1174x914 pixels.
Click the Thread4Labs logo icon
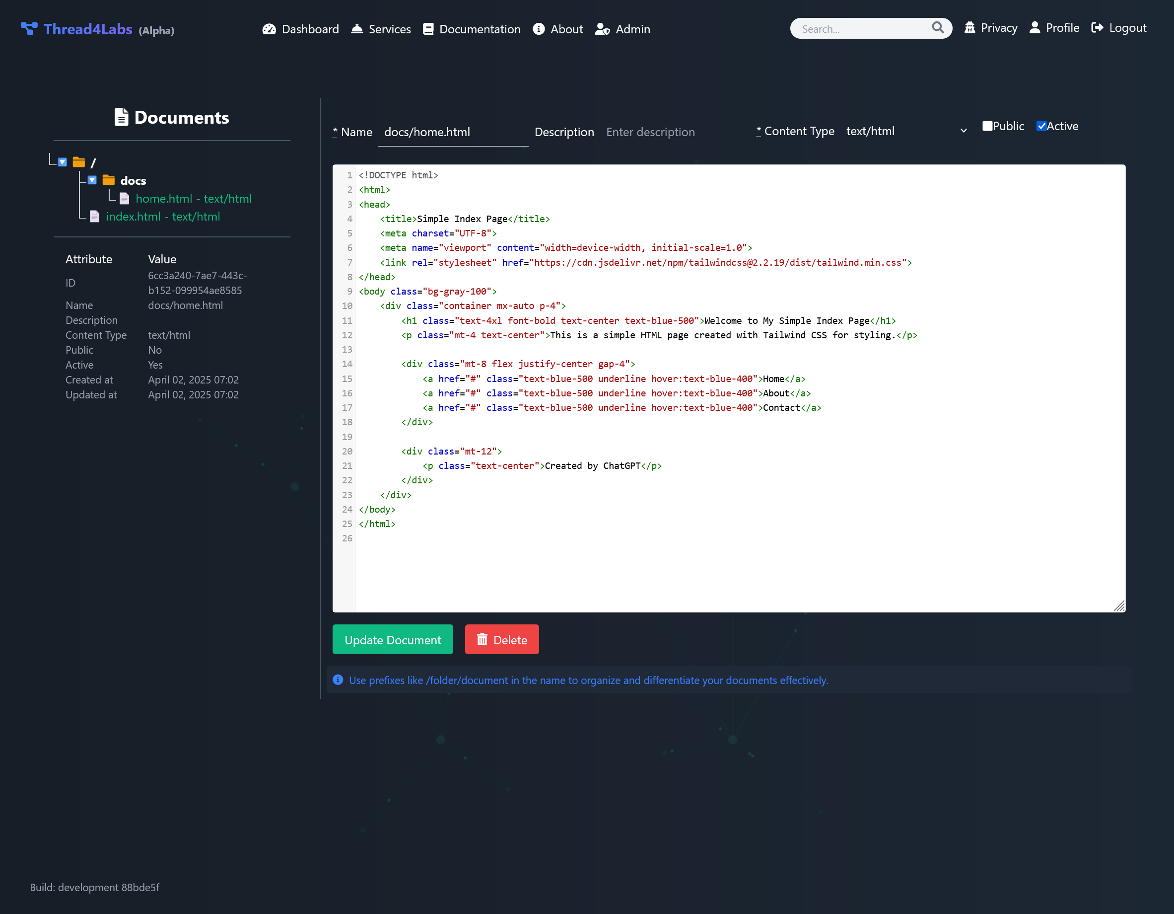point(29,28)
